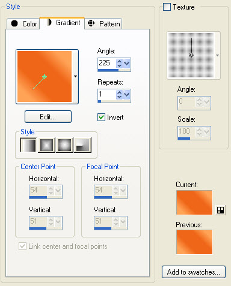The width and height of the screenshot is (231, 286).
Task: Open the gradient editor with Edit button
Action: tap(48, 117)
